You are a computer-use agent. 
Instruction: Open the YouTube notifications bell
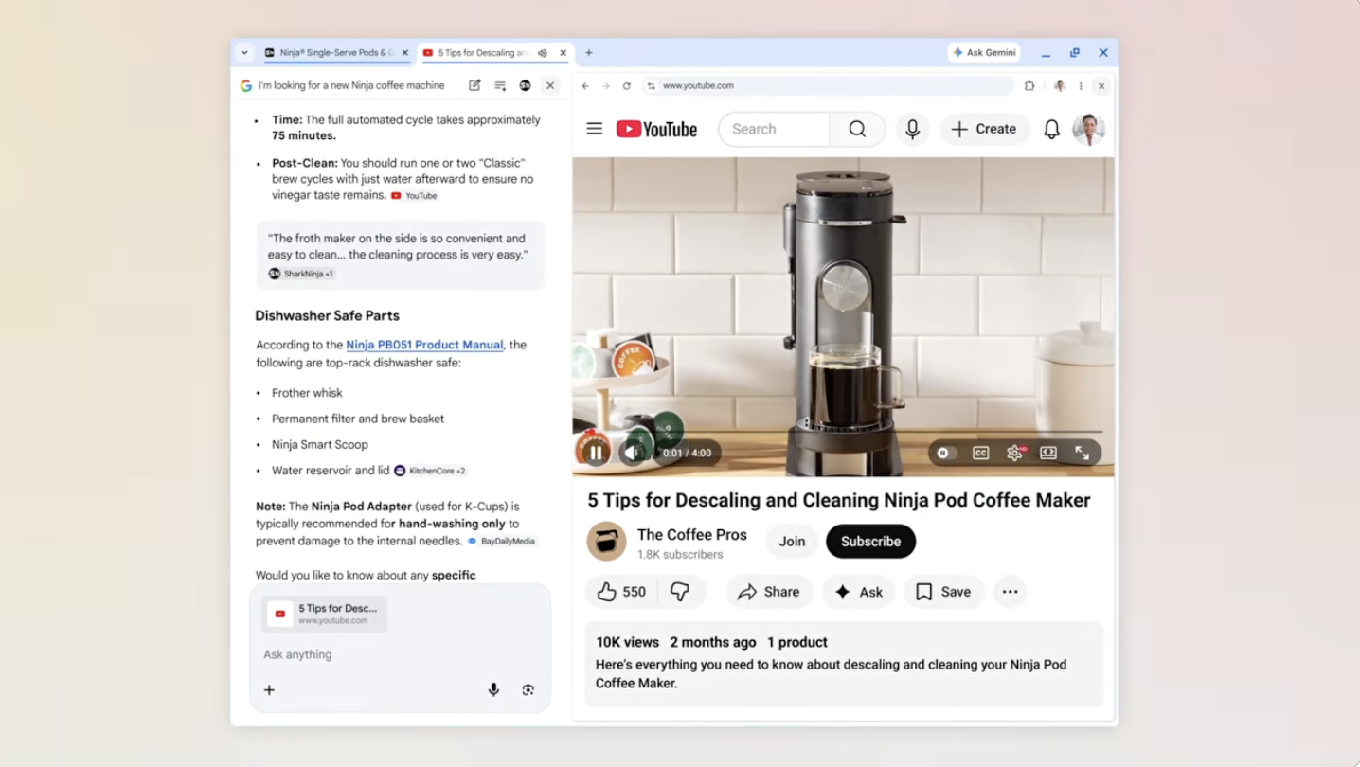click(x=1051, y=129)
